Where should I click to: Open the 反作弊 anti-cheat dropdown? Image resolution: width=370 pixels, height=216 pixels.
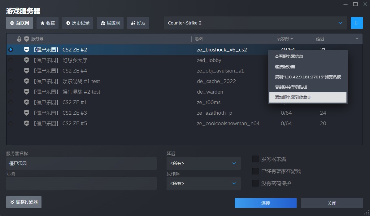click(203, 183)
